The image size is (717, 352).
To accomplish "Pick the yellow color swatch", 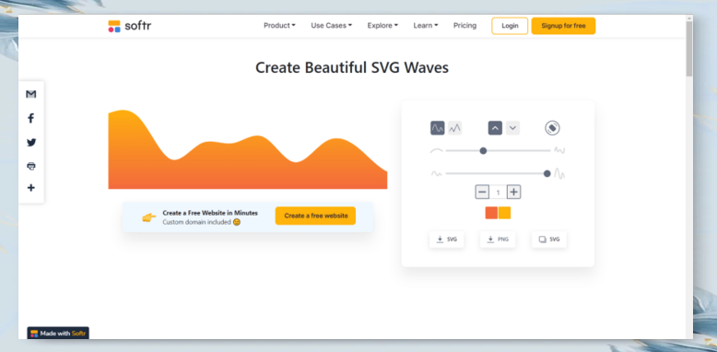I will point(504,213).
